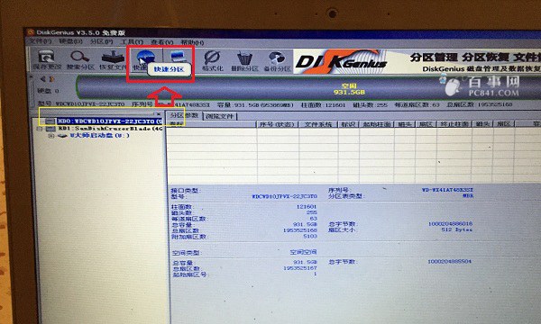Click the previous disk arrow above 硬盘 0
Screen dimensions: 541x324
coord(42,79)
